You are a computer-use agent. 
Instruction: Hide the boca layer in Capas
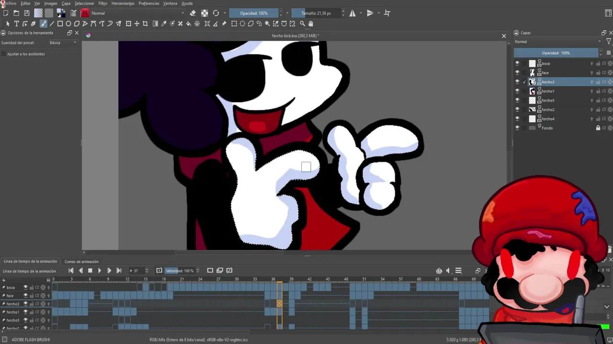tap(517, 64)
